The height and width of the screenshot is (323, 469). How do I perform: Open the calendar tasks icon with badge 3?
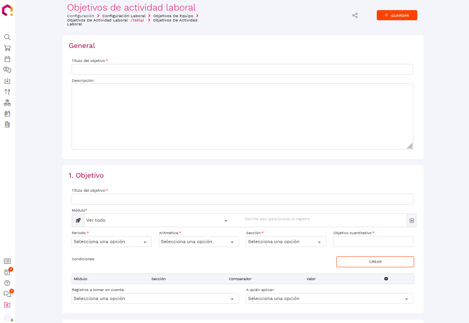tap(7, 272)
